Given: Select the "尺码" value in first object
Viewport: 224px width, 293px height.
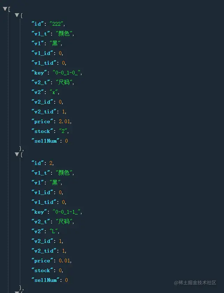Looking at the screenshot, I should click(64, 82).
